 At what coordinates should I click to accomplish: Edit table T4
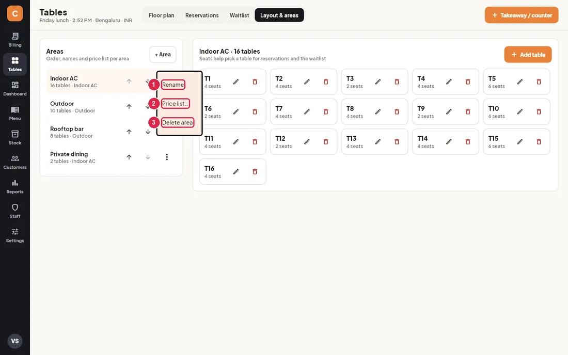[x=449, y=82]
